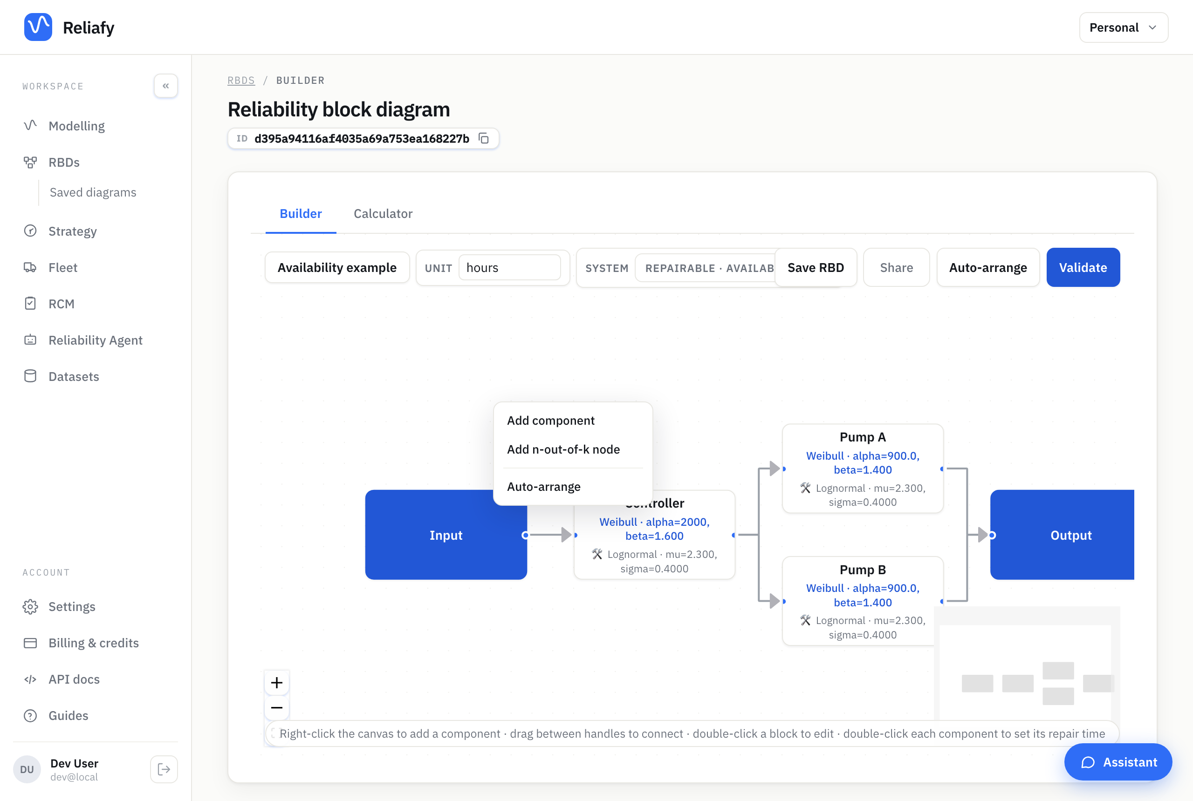Open Fleet from the sidebar truck icon
1193x801 pixels.
[x=30, y=267]
